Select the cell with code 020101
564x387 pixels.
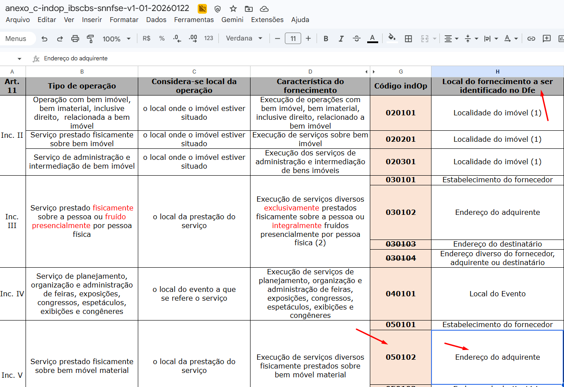tap(401, 113)
